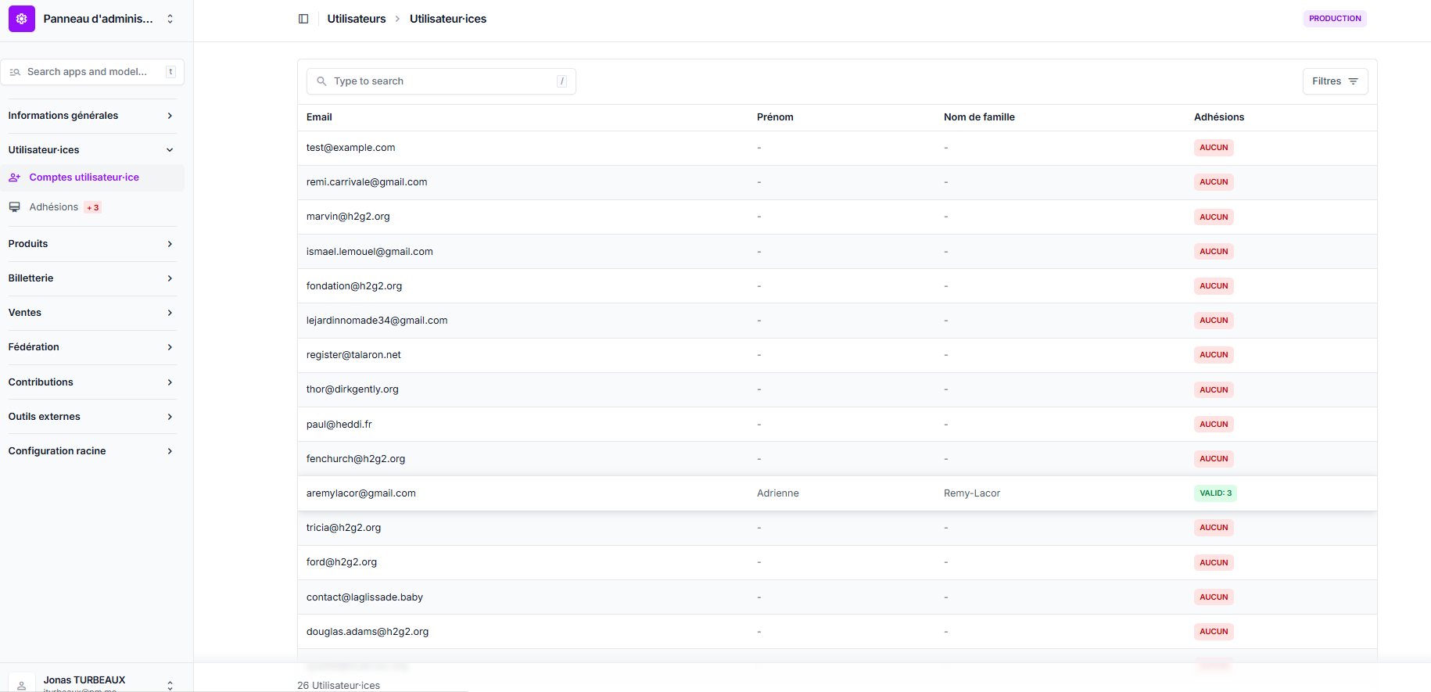The width and height of the screenshot is (1431, 692).
Task: Click the Comptes utilisateur·ice person icon
Action: point(15,177)
